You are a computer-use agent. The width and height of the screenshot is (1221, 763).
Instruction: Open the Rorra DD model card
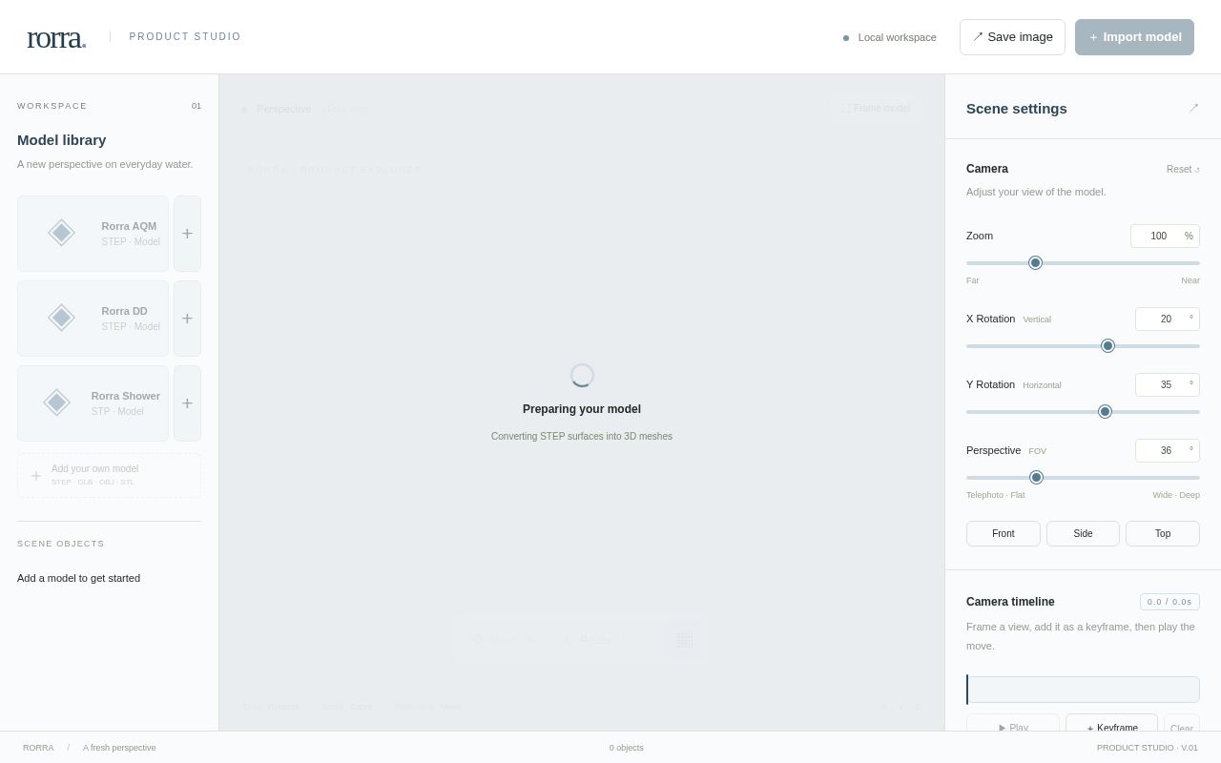(x=93, y=319)
